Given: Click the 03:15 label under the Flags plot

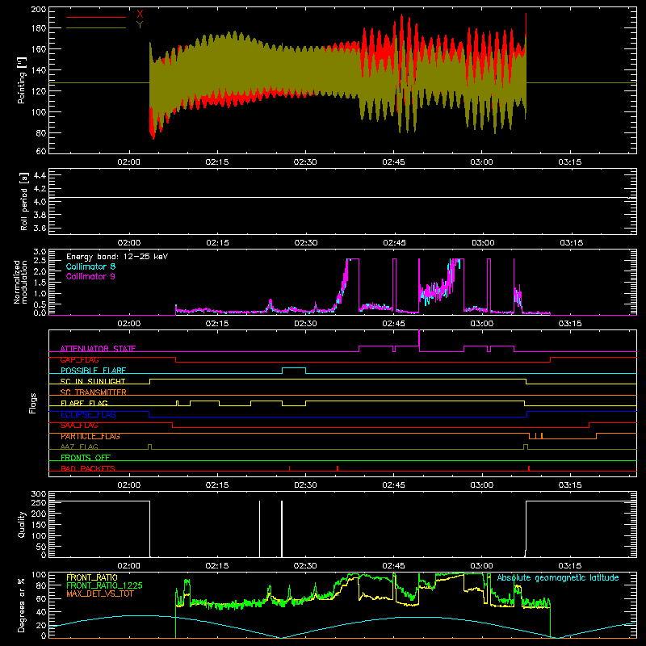Looking at the screenshot, I should point(570,485).
